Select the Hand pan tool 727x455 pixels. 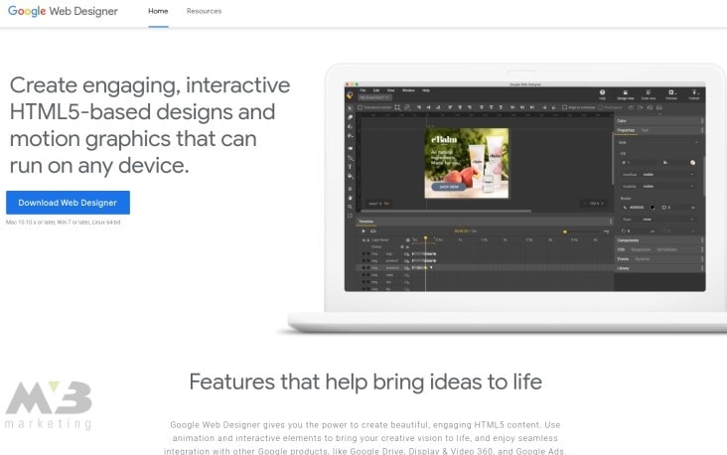[x=350, y=198]
